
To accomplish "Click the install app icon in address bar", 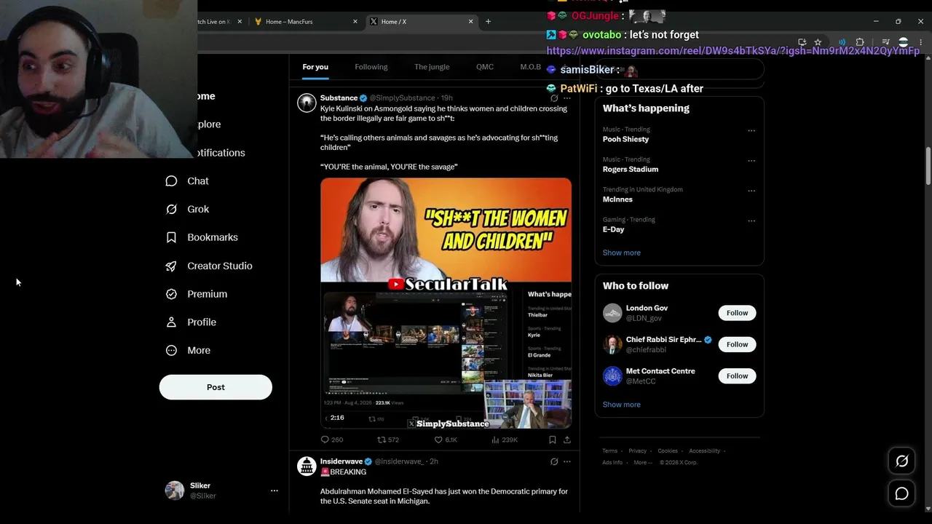I will pyautogui.click(x=802, y=42).
